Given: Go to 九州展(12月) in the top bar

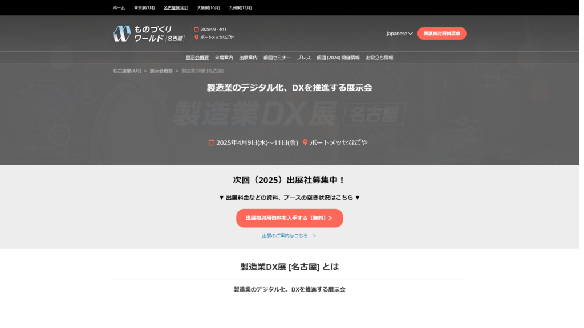Looking at the screenshot, I should coord(240,8).
